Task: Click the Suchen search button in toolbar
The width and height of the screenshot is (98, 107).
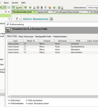Action: click(17, 7)
